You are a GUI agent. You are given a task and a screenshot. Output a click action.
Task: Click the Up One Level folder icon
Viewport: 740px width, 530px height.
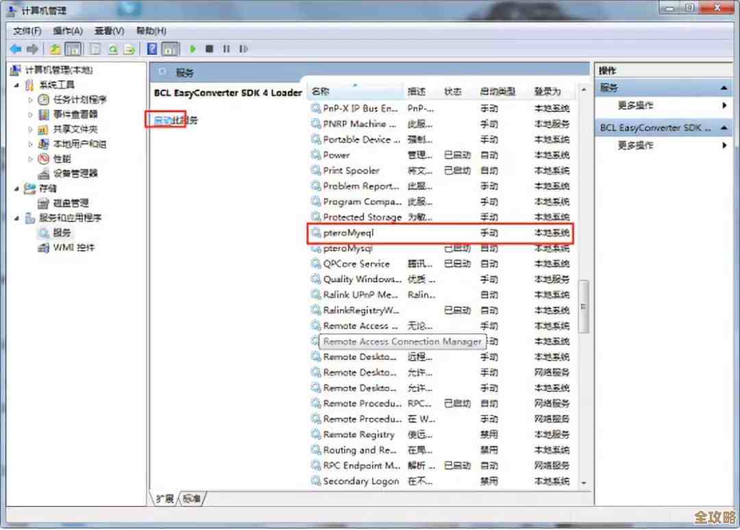click(56, 49)
